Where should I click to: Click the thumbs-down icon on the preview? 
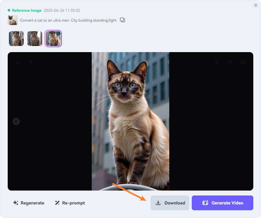tap(31, 62)
